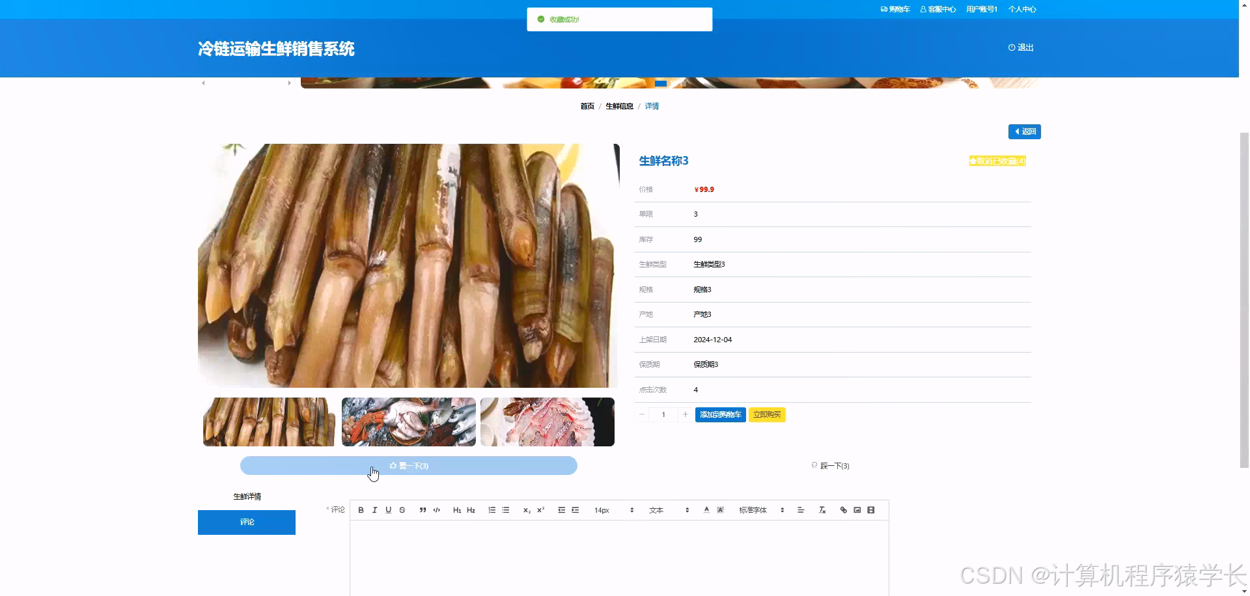Navigate back via the 生鲜信息 breadcrumb link
Image resolution: width=1250 pixels, height=596 pixels.
click(x=619, y=105)
